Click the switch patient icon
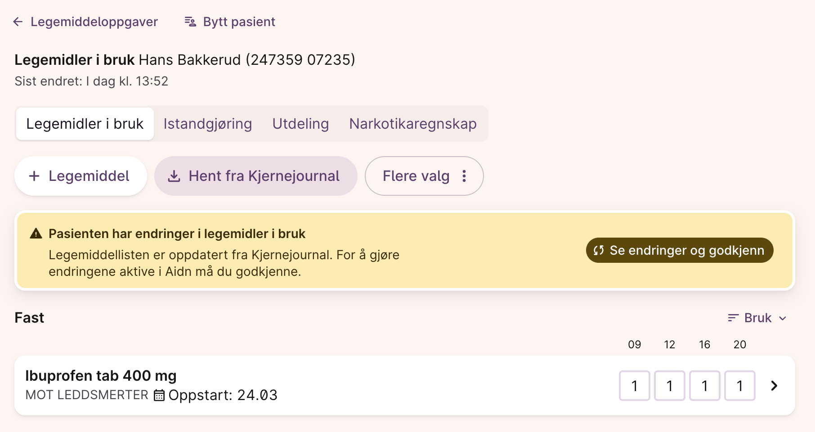The height and width of the screenshot is (432, 815). click(190, 22)
